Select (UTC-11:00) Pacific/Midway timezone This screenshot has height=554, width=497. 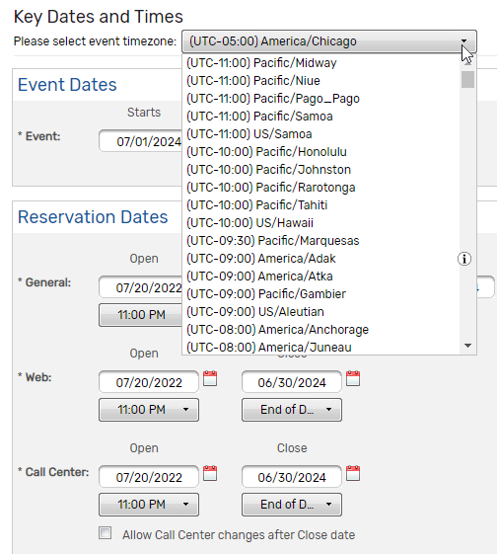point(321,63)
